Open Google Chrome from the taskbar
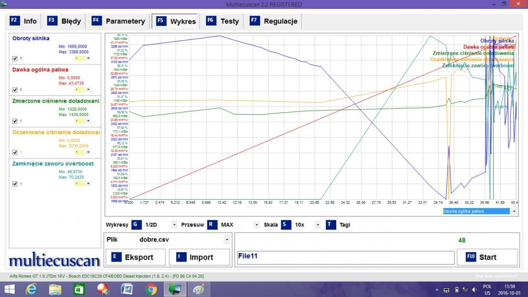Screen dimensions: 528x297 tap(151, 290)
